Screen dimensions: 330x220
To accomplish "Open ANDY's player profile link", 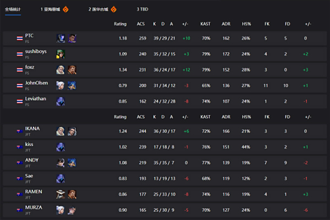I will point(31,160).
